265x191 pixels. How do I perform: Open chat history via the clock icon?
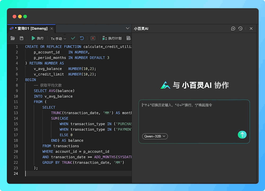point(241,28)
